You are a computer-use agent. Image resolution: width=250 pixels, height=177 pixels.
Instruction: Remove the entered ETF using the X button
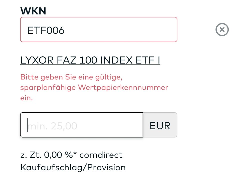tap(222, 30)
